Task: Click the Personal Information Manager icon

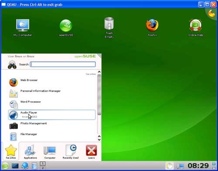Action: pos(14,93)
